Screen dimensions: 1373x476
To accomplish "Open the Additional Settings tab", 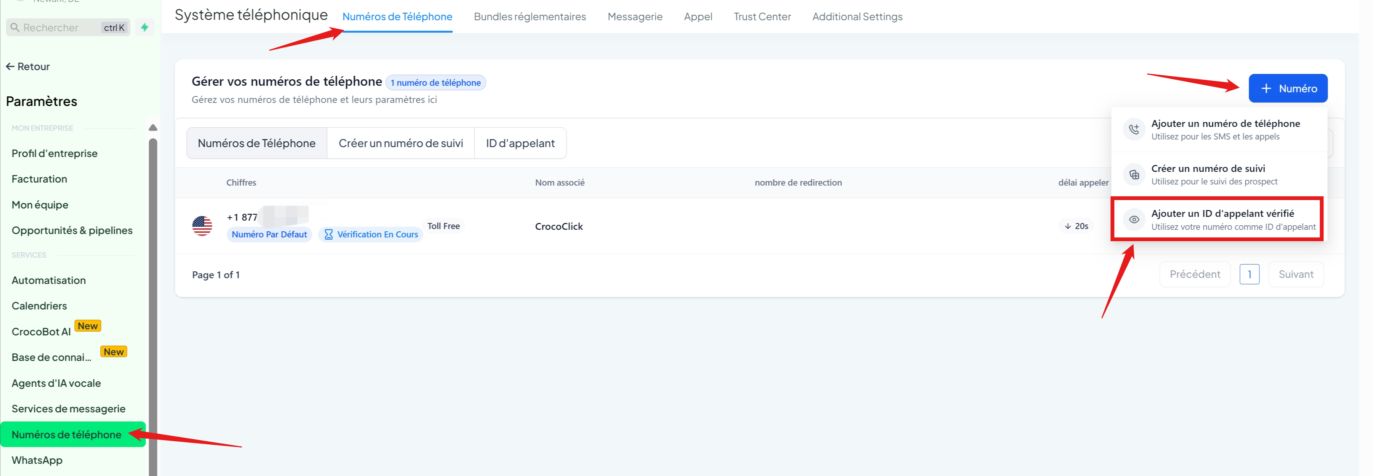I will pos(857,16).
